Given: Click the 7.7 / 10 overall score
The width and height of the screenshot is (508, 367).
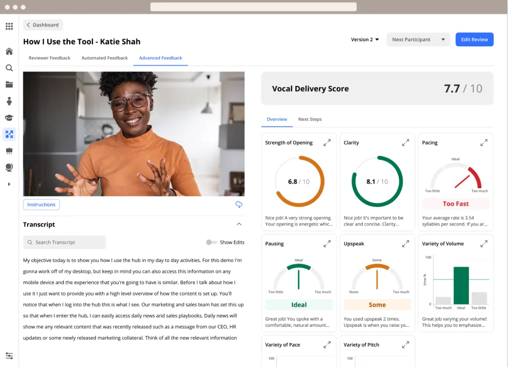Looking at the screenshot, I should coord(463,89).
